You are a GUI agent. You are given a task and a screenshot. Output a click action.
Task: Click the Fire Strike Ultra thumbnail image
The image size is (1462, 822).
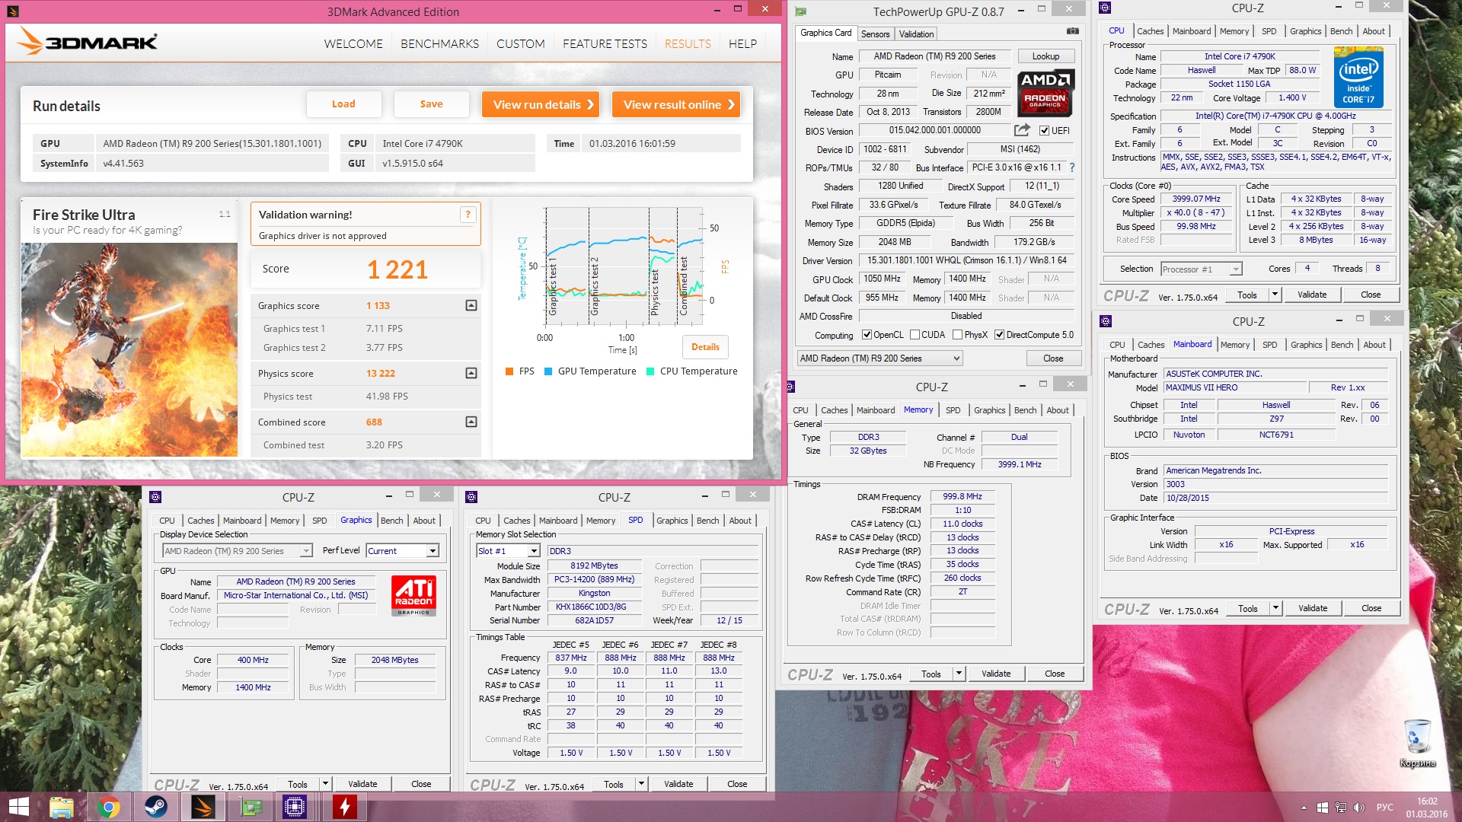coord(129,350)
